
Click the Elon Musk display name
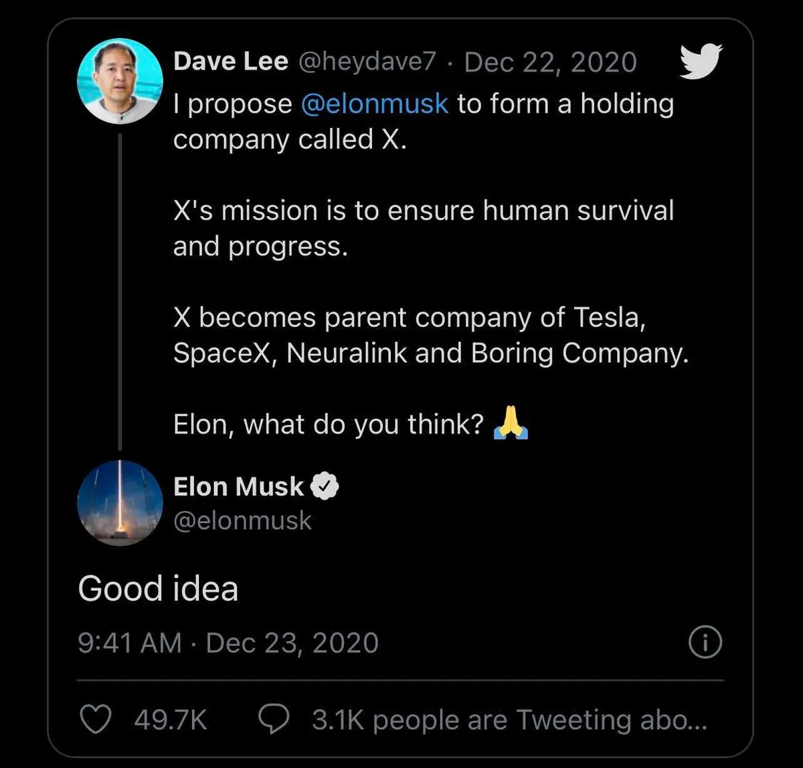click(238, 487)
